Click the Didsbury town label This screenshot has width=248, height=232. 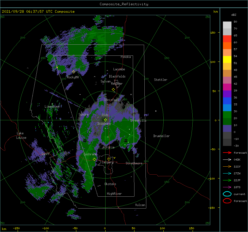104,124
